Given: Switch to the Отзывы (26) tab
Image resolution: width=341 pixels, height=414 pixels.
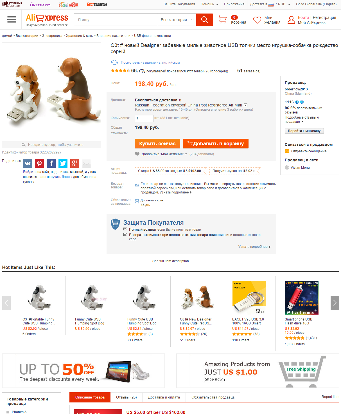Looking at the screenshot, I should (127, 397).
